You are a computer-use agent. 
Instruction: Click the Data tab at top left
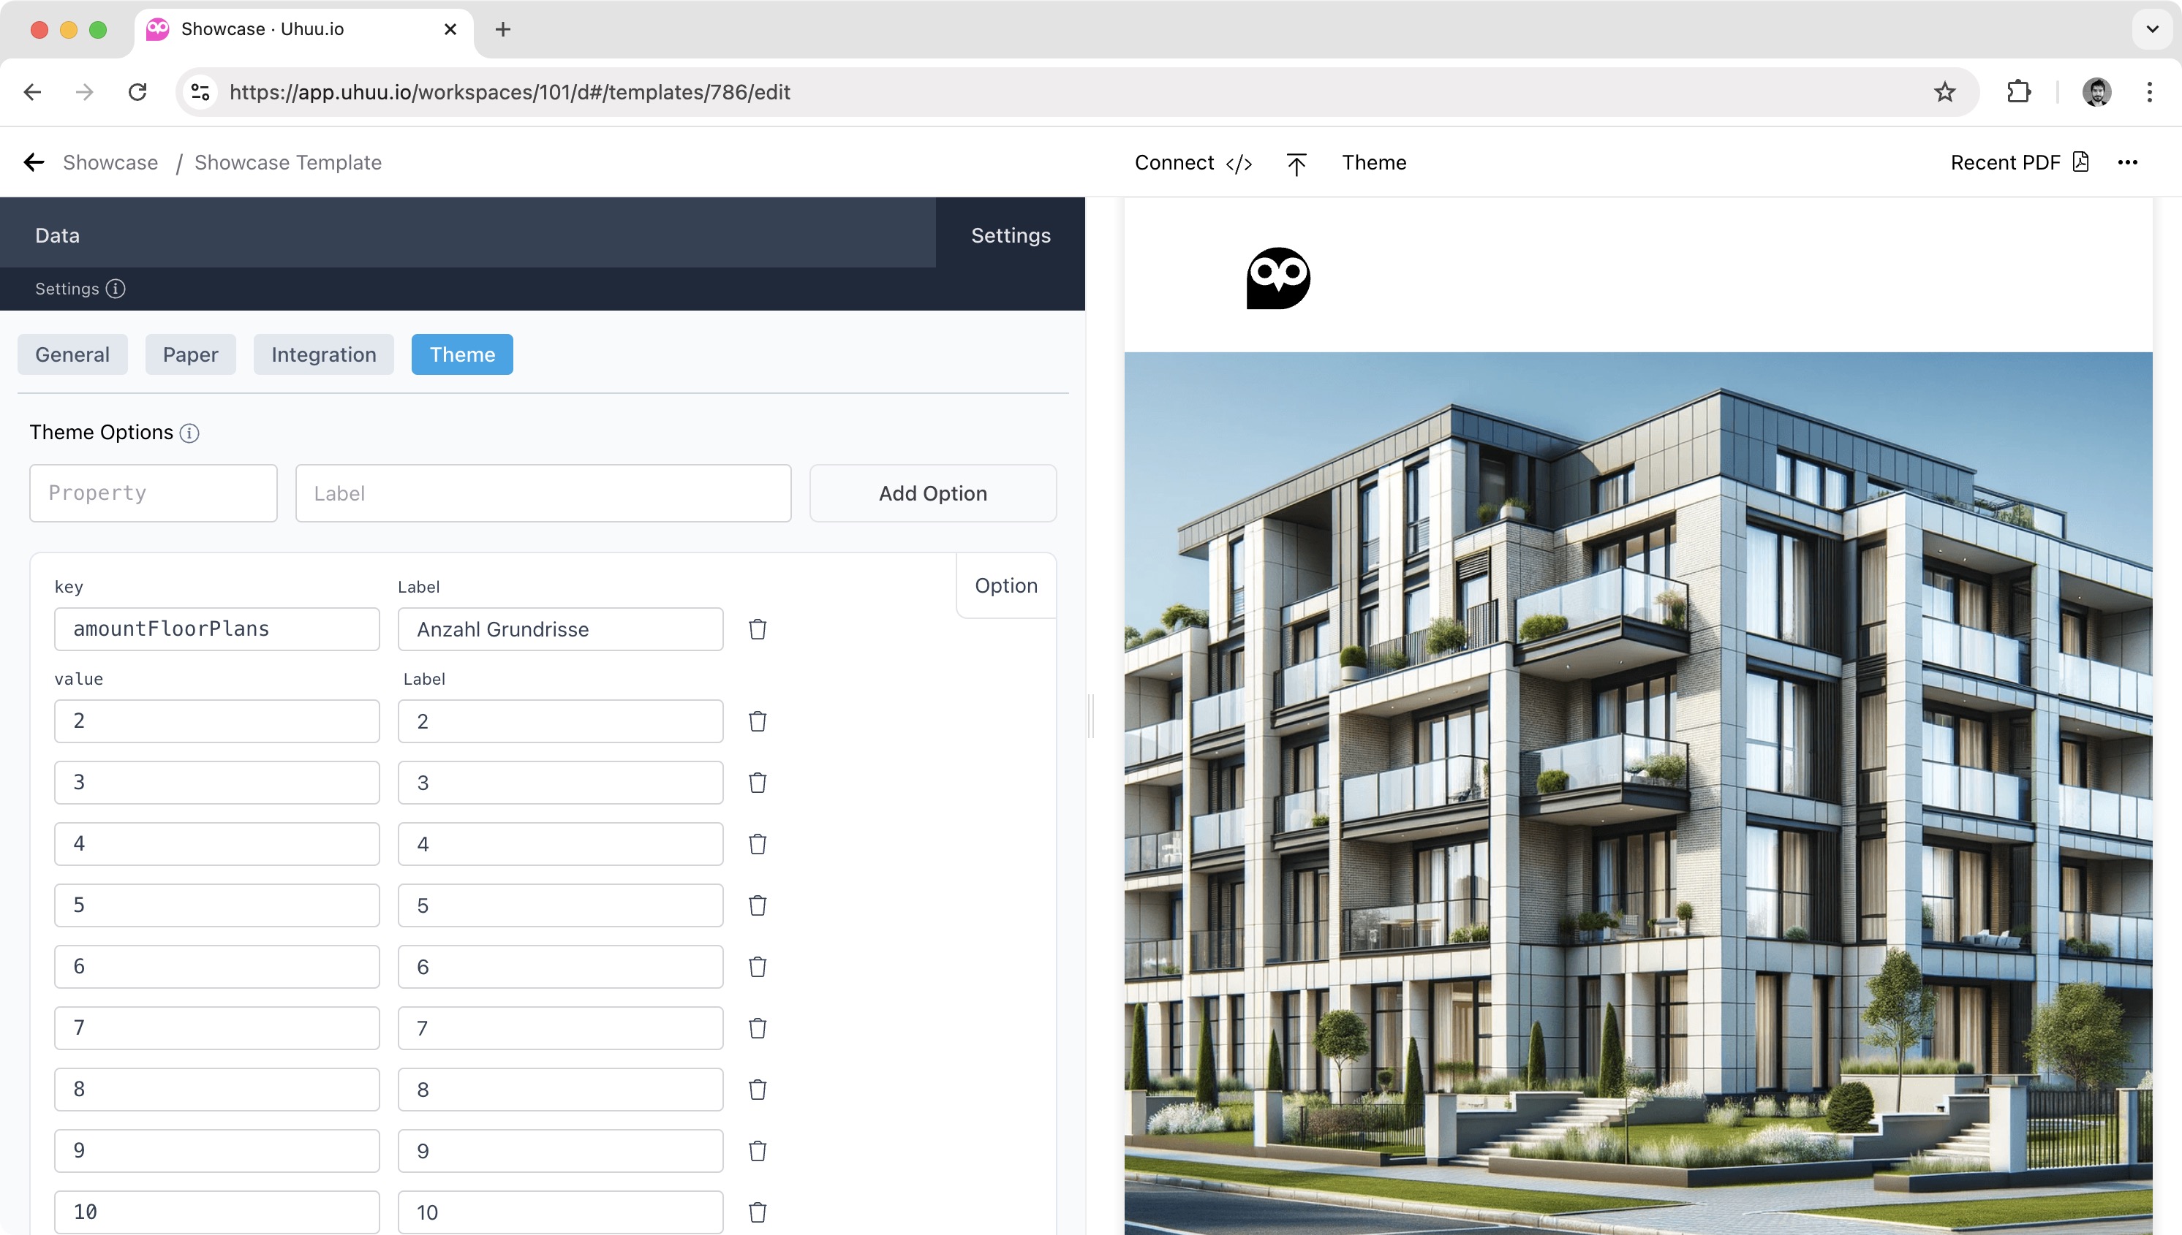[56, 235]
